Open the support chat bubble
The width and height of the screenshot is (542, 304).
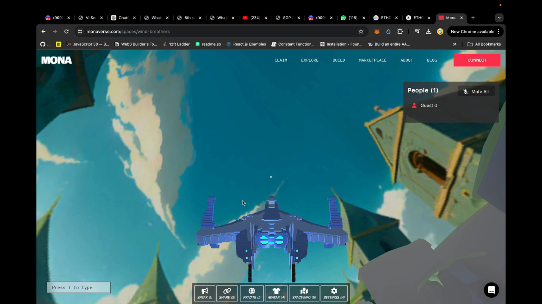pyautogui.click(x=491, y=290)
